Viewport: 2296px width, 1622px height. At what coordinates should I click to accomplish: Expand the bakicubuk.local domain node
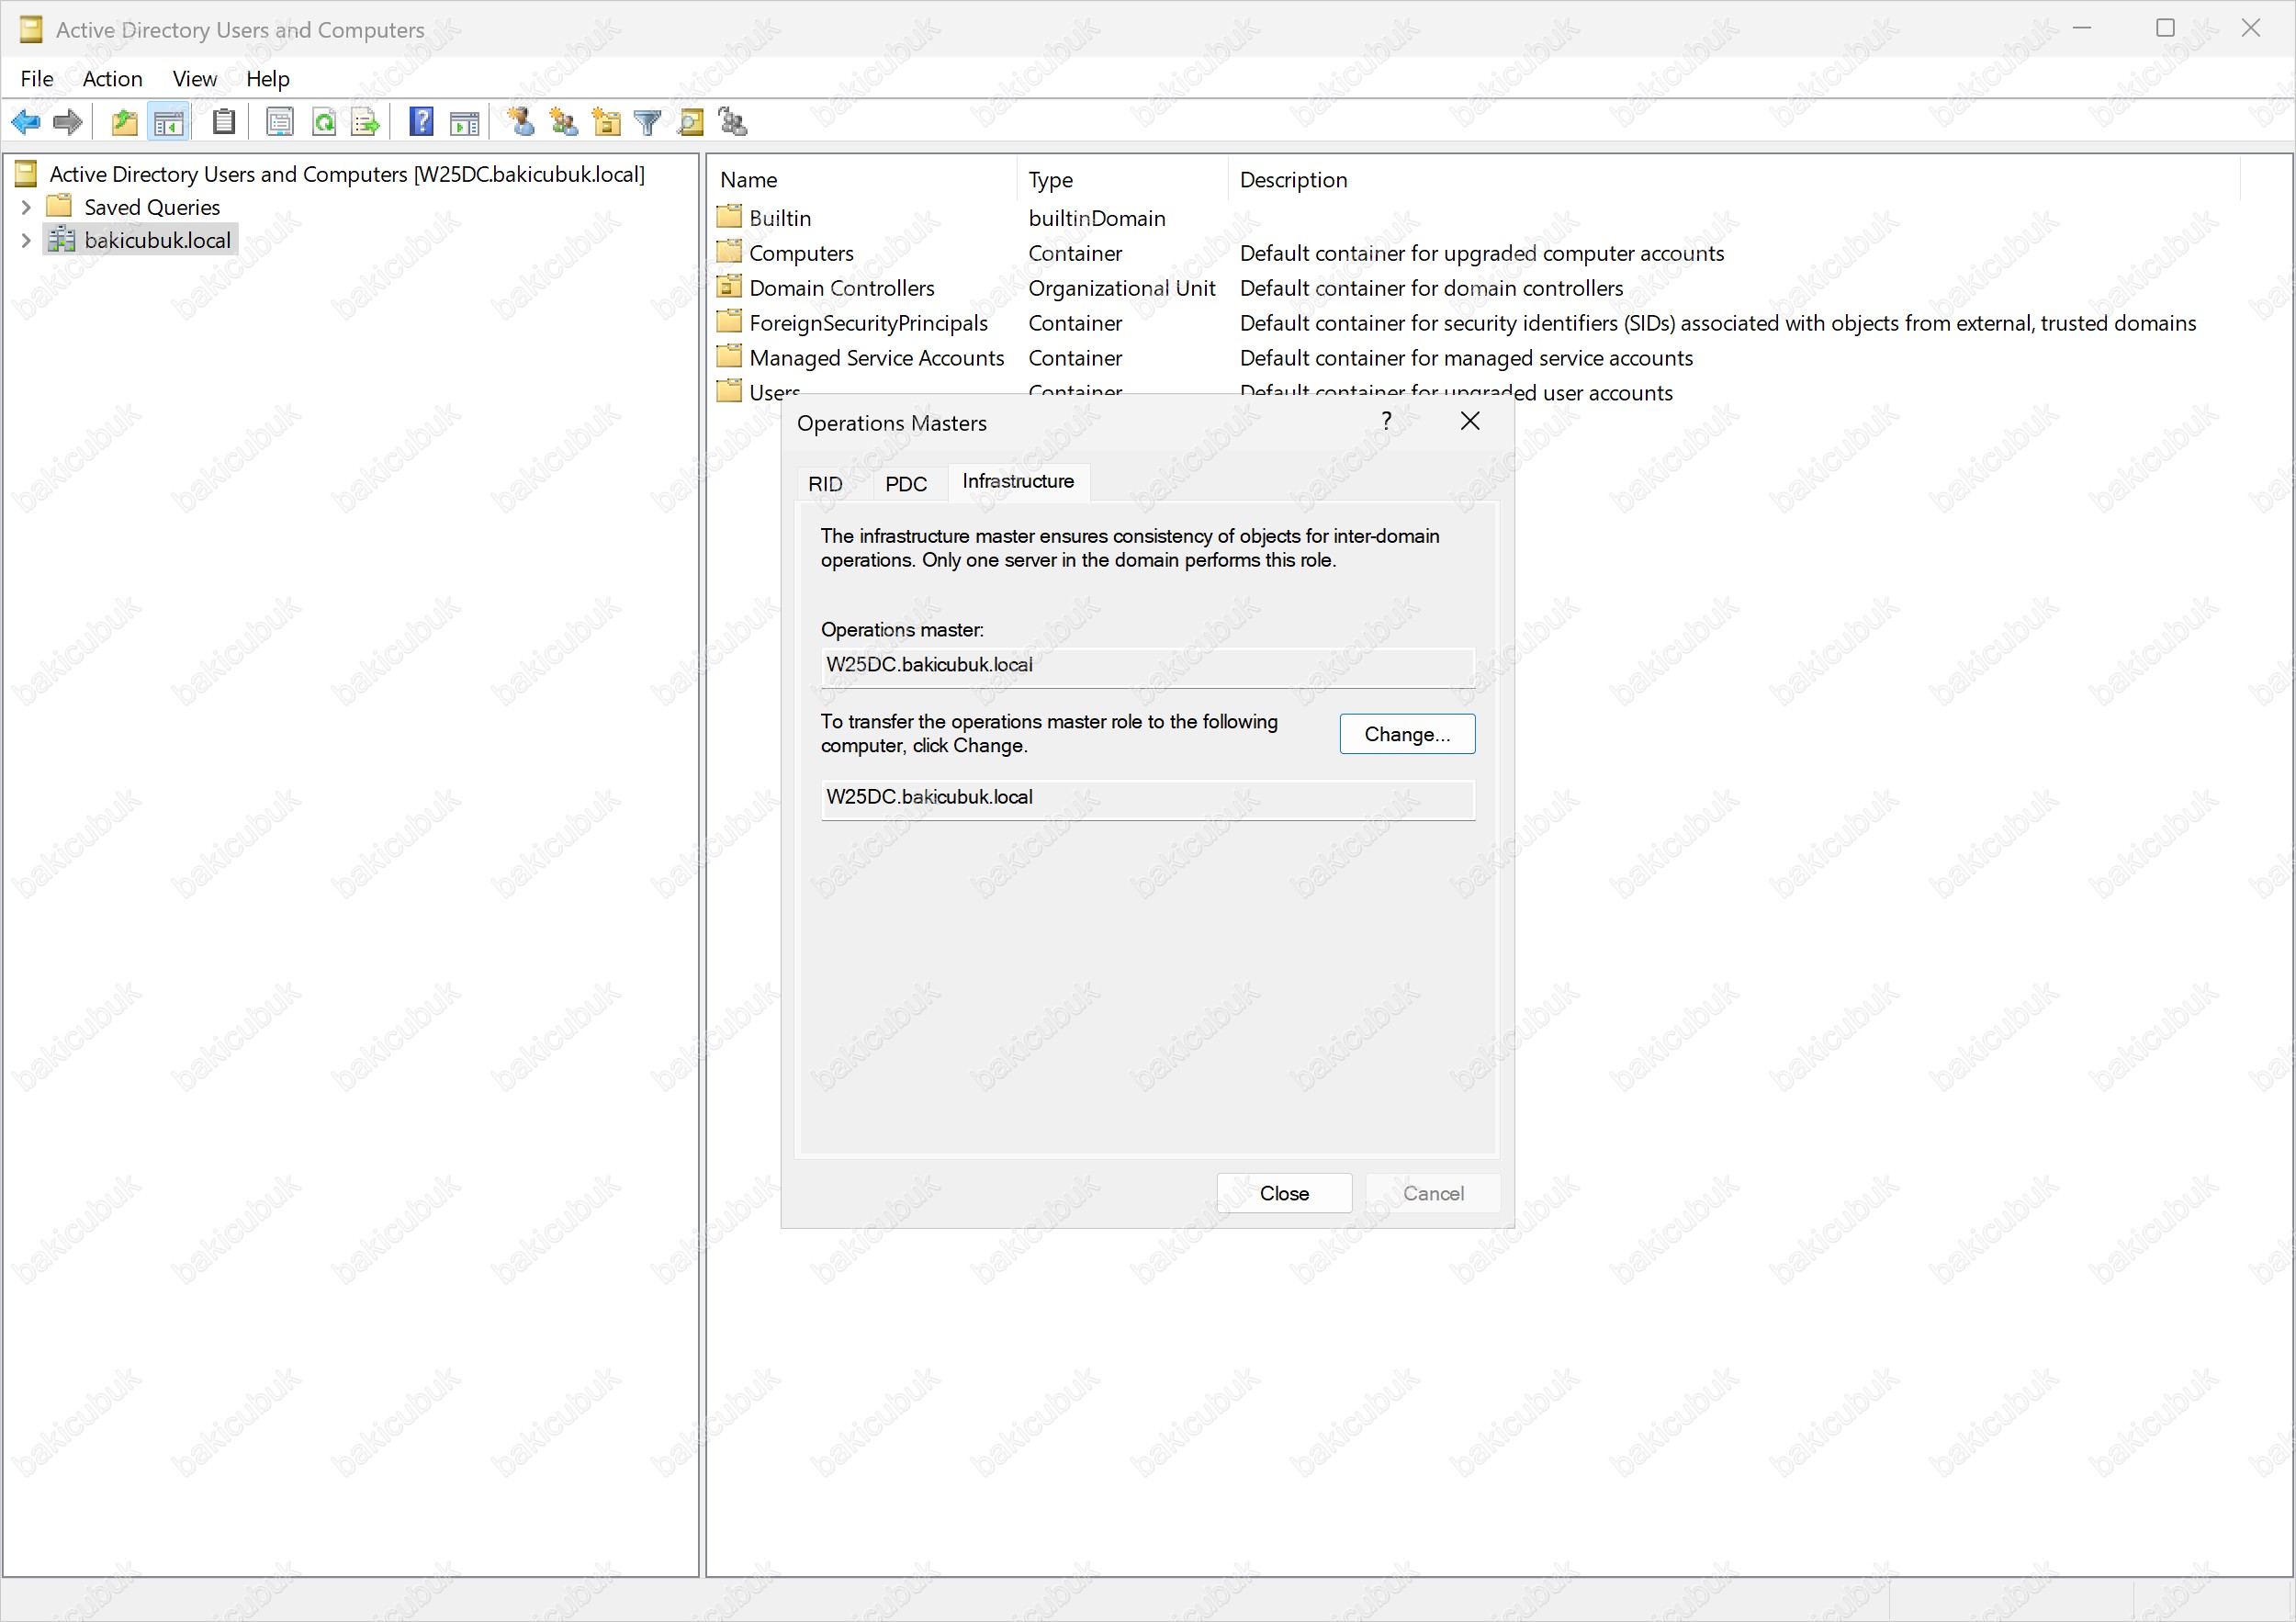[x=26, y=240]
